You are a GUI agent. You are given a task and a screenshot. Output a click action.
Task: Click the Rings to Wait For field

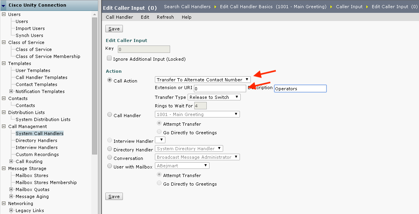pyautogui.click(x=201, y=106)
